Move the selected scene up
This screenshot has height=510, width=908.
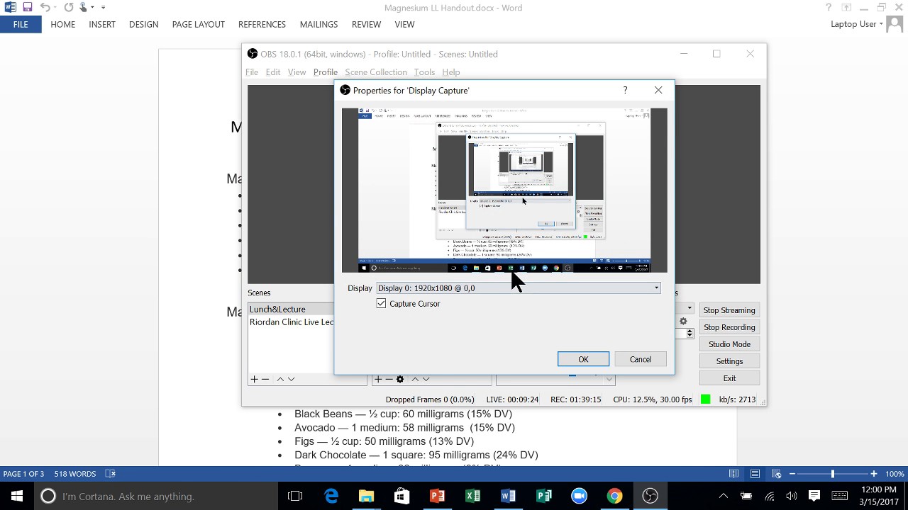coord(280,380)
